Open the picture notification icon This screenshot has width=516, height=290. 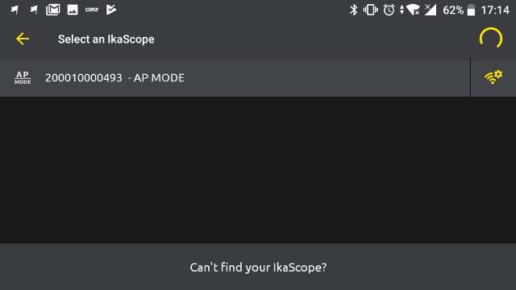[73, 10]
